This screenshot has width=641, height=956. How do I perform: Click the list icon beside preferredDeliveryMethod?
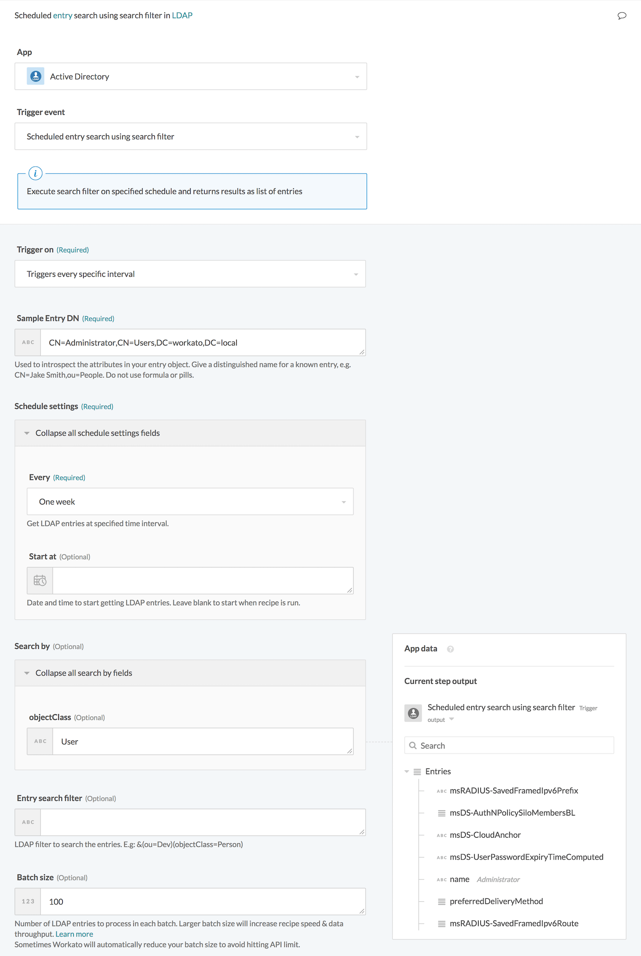tap(441, 901)
